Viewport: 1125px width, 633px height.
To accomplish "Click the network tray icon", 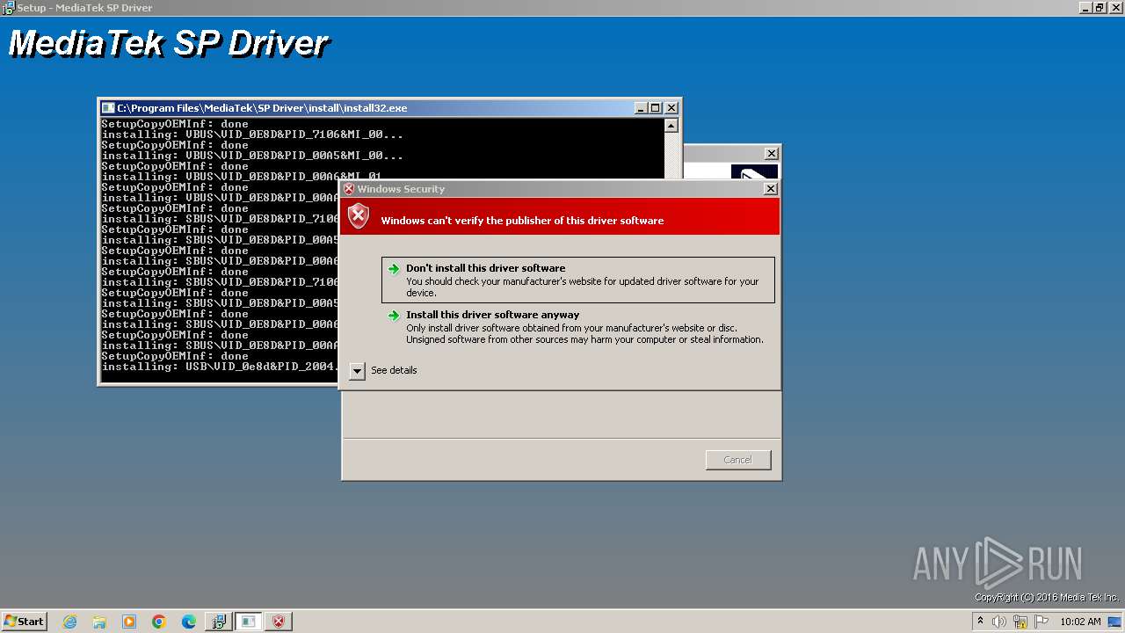I will [x=1020, y=622].
